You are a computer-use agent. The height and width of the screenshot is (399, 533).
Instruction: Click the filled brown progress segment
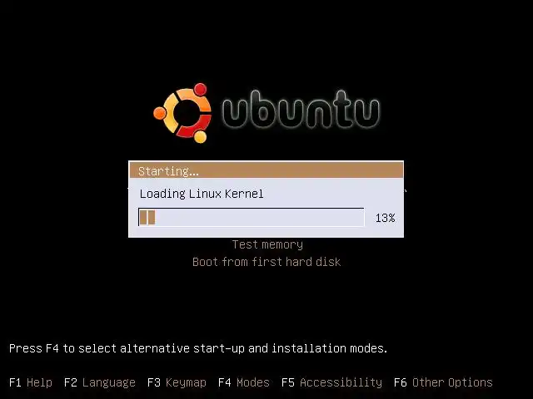[x=147, y=217]
